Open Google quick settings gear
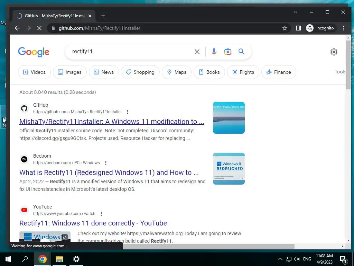This screenshot has height=266, width=354. click(334, 52)
